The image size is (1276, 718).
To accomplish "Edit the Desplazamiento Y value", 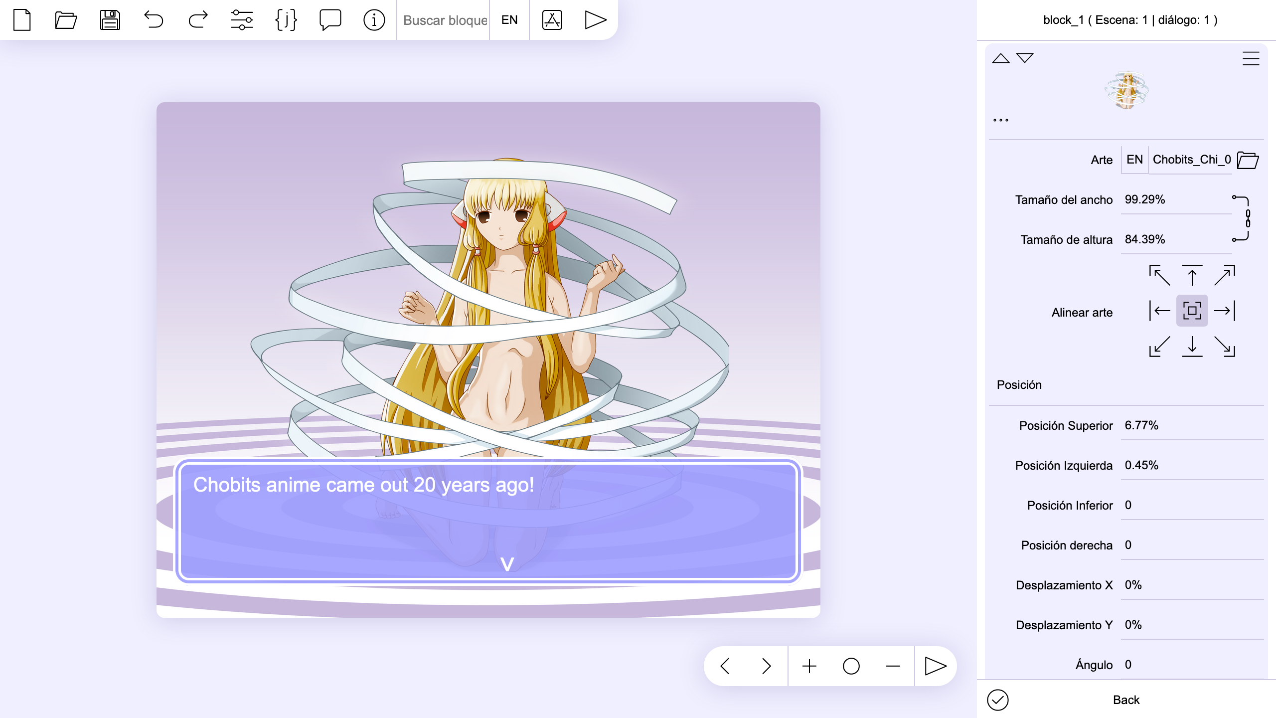I will (1192, 625).
